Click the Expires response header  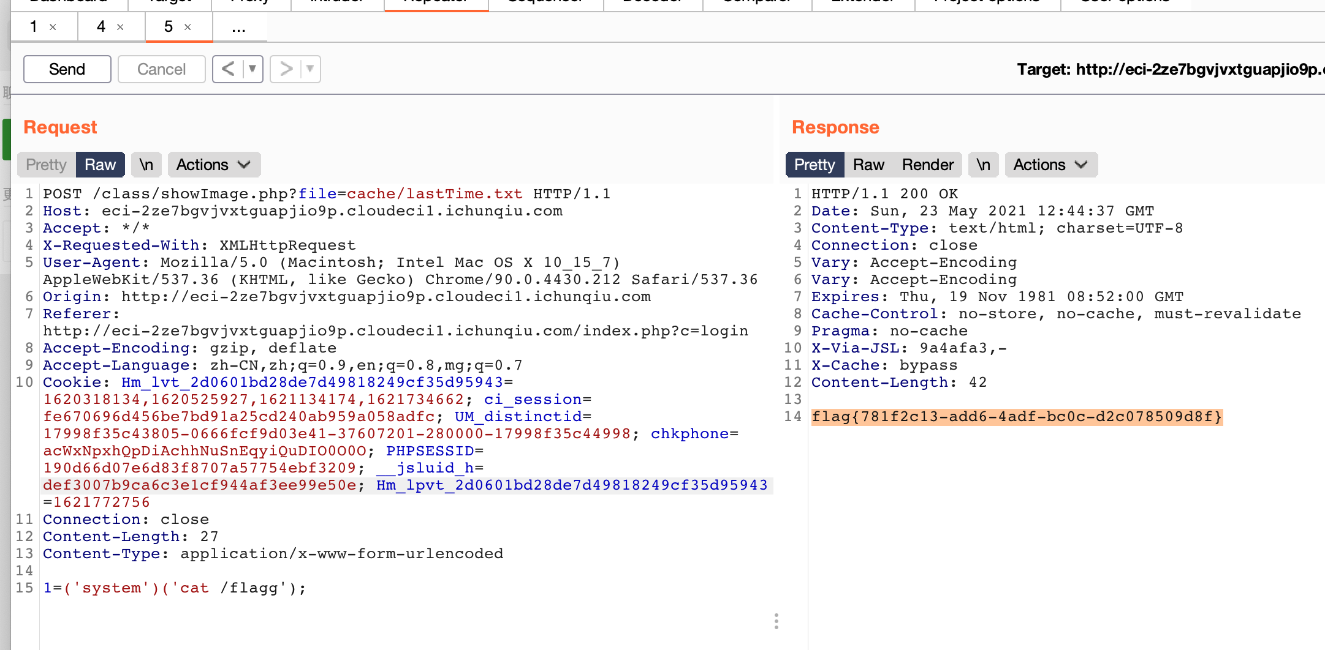997,297
